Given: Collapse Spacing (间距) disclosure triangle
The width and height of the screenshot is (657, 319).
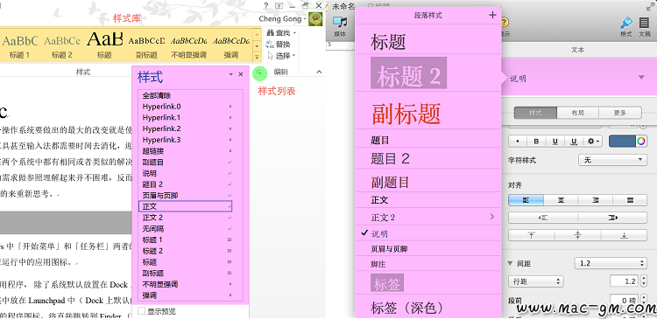Looking at the screenshot, I should (510, 263).
